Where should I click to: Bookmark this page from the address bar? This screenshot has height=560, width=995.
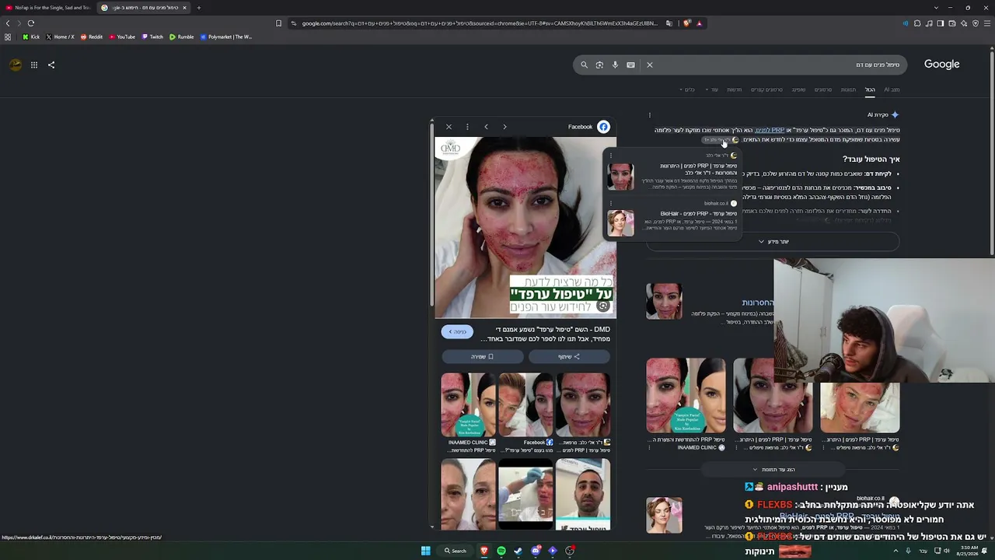[x=279, y=23]
